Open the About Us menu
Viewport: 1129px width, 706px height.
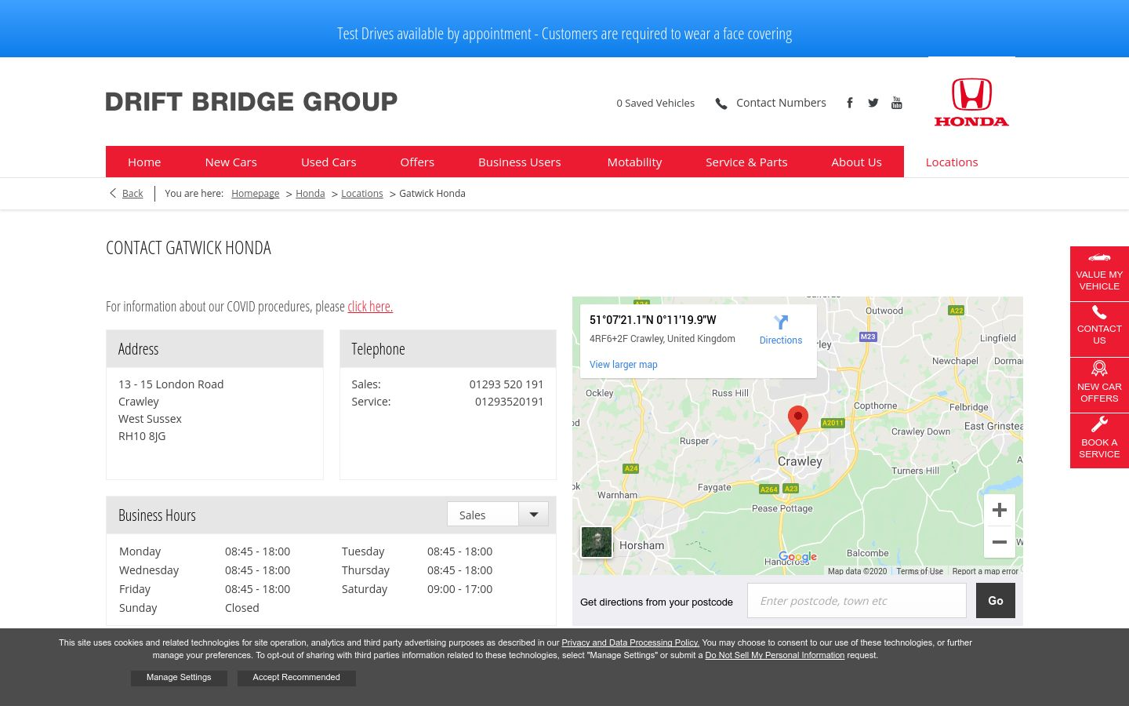(x=857, y=162)
